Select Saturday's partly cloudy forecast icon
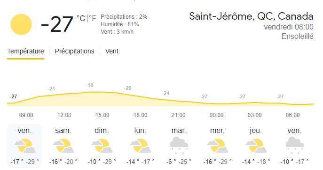Image resolution: width=323 pixels, height=170 pixels. (x=63, y=146)
